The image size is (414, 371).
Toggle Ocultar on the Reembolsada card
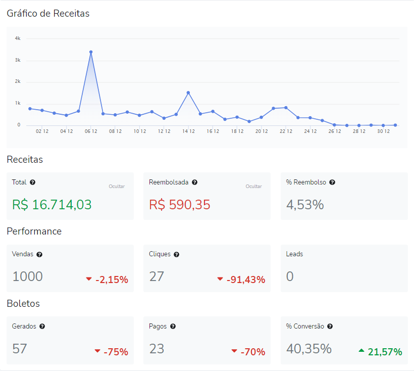click(253, 187)
